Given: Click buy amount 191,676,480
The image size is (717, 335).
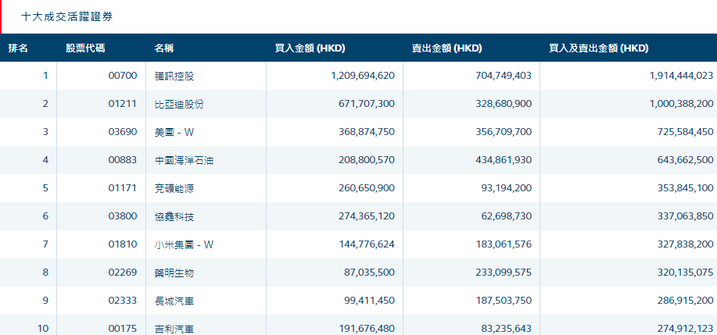Looking at the screenshot, I should [x=367, y=329].
